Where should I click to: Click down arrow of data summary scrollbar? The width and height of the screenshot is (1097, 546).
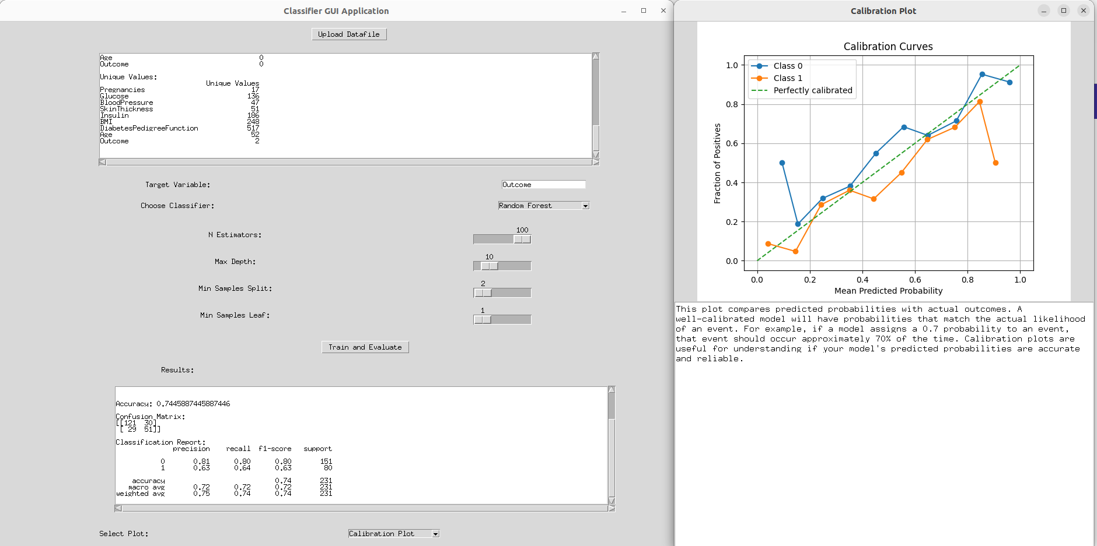(596, 154)
